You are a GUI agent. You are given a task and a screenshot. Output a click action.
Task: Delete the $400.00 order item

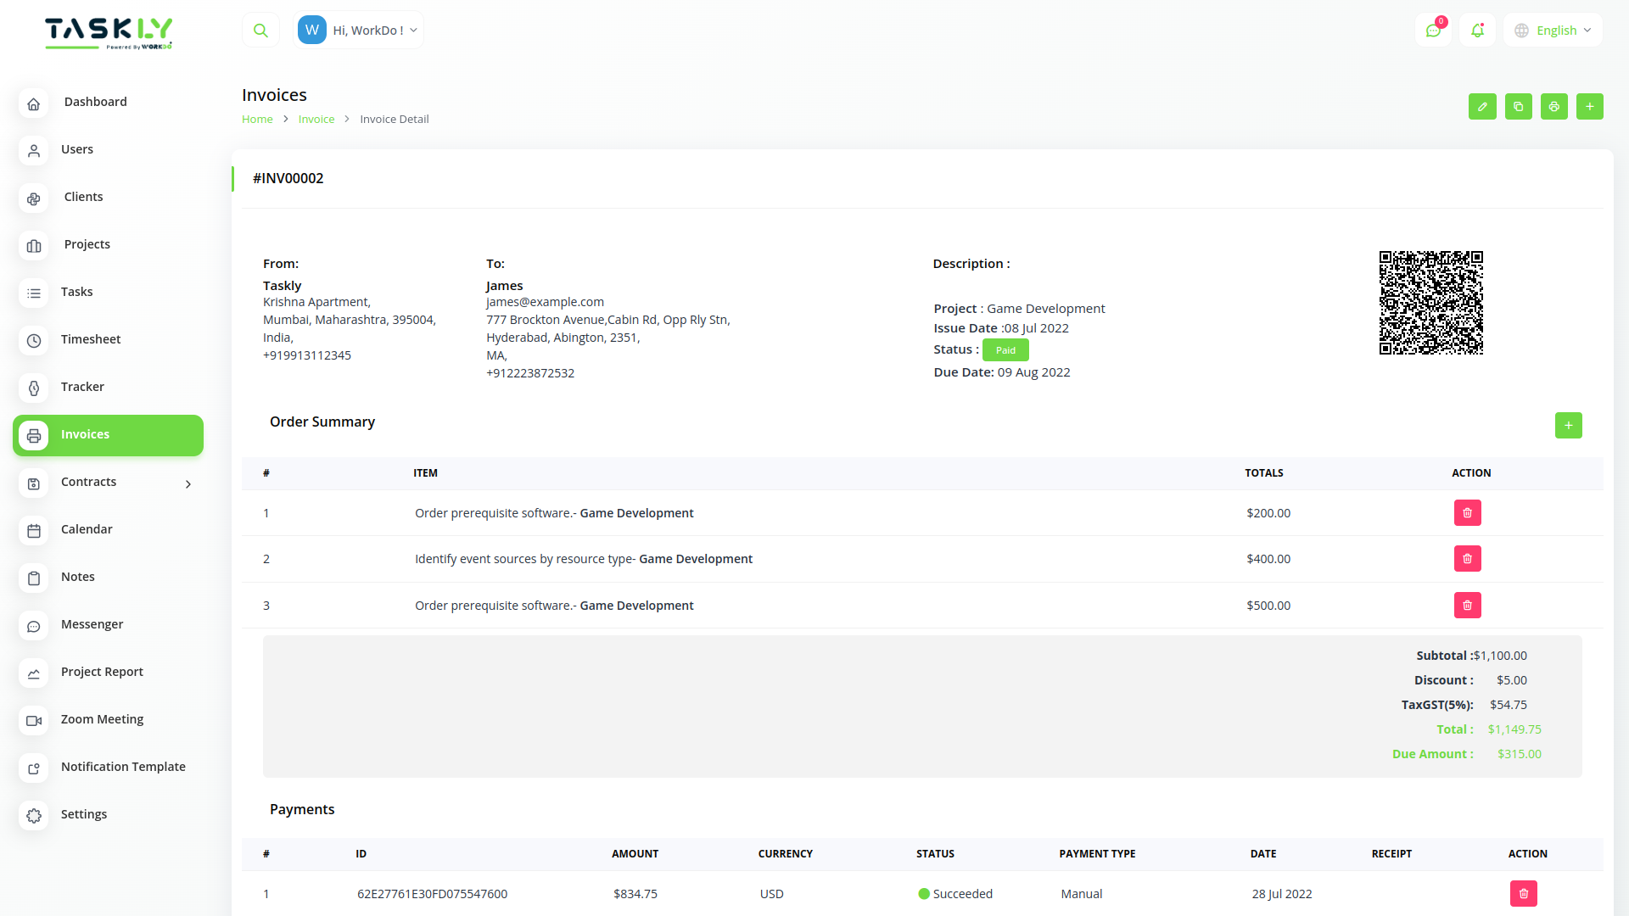point(1467,559)
